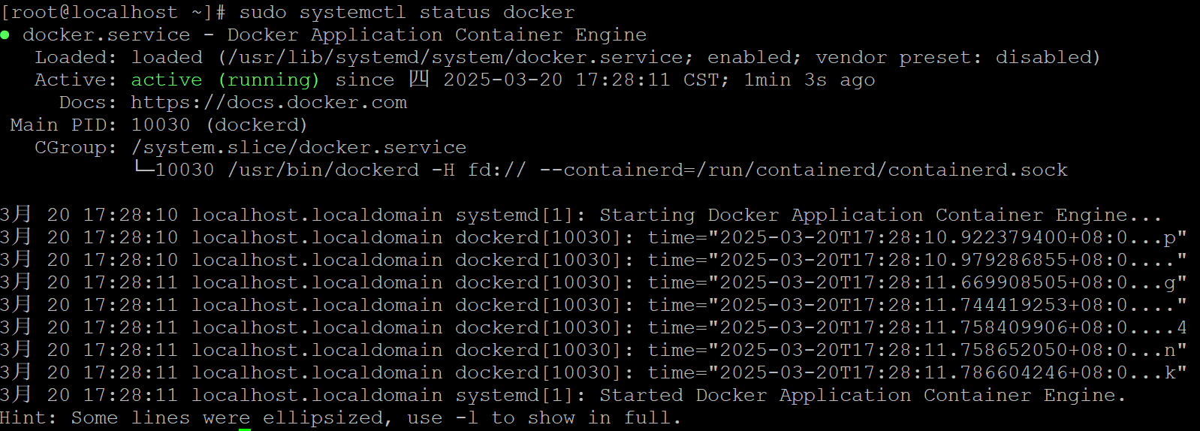Open the https://docs.docker.com link
This screenshot has width=1200, height=431.
click(x=269, y=103)
